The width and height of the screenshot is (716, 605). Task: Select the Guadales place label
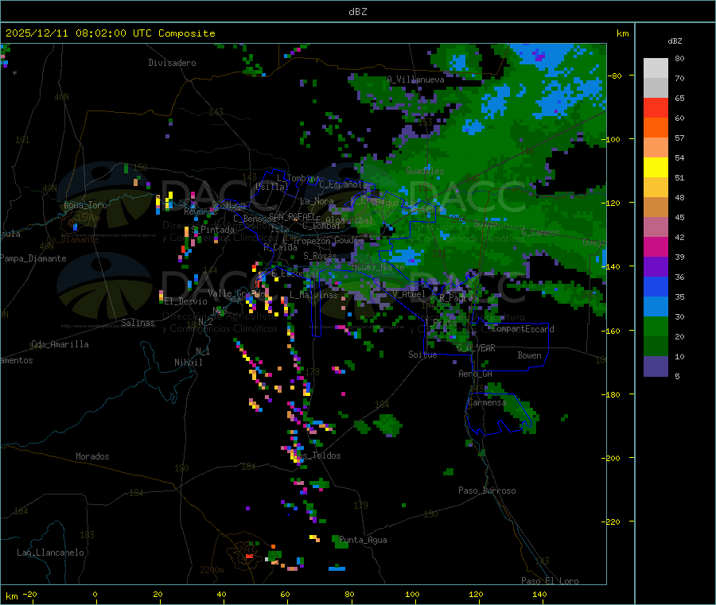point(425,171)
